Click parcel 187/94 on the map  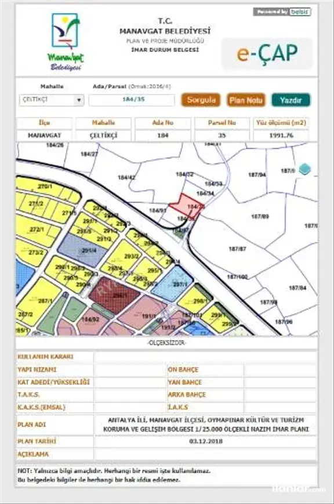[x=257, y=175]
